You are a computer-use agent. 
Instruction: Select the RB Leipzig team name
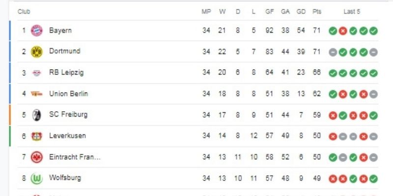[x=66, y=73]
